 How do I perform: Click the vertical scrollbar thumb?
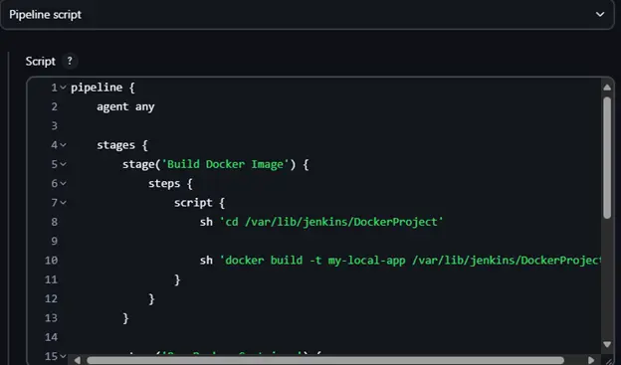click(x=607, y=157)
